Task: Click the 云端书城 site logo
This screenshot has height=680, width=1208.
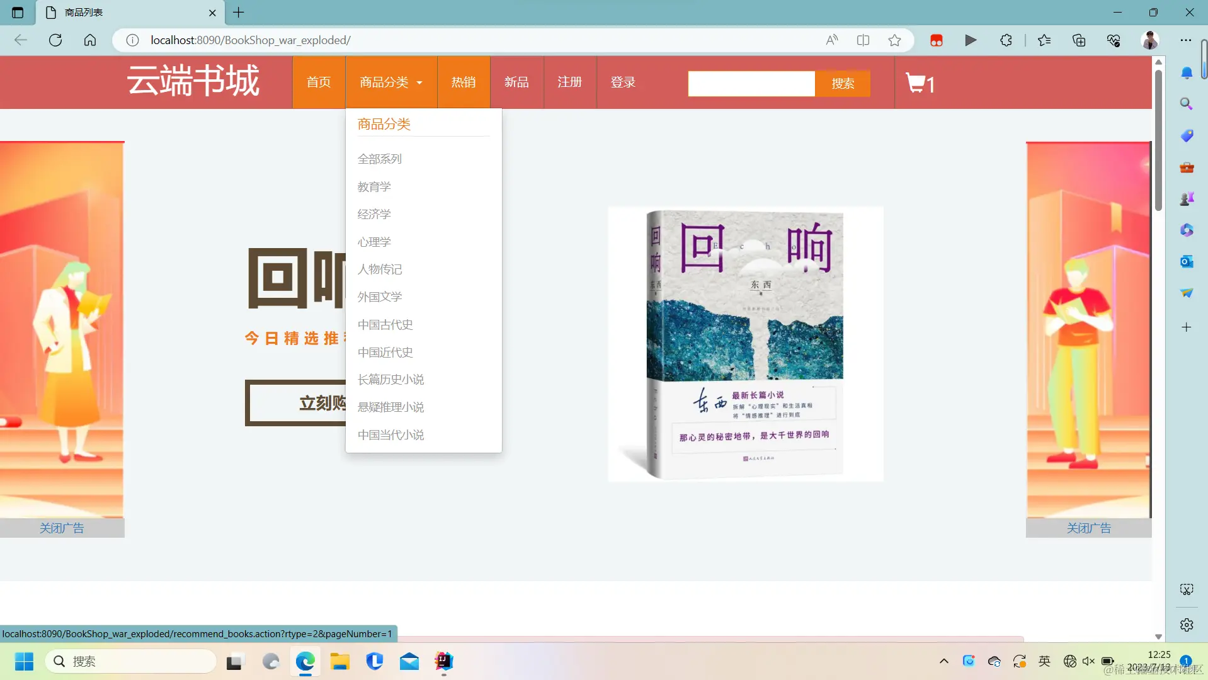Action: (193, 81)
